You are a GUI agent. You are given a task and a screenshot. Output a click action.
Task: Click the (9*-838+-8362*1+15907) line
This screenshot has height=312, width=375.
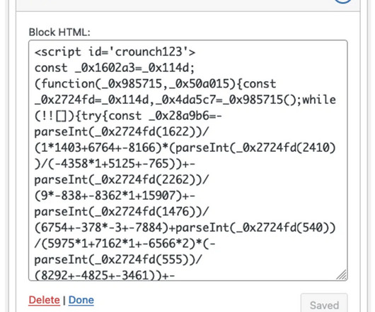[x=115, y=196]
